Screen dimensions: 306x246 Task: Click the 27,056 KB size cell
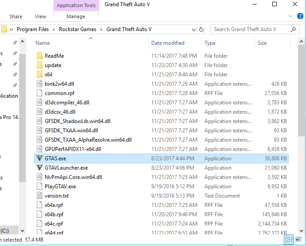point(275,93)
